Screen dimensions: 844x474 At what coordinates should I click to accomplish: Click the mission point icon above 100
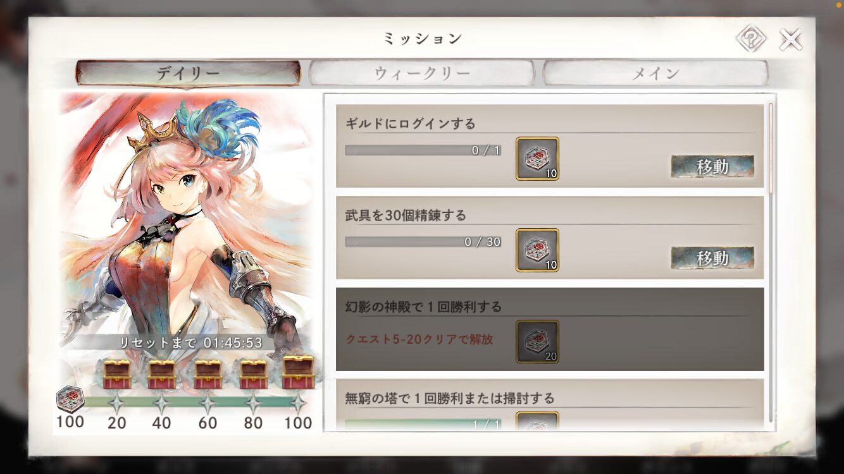[x=69, y=399]
